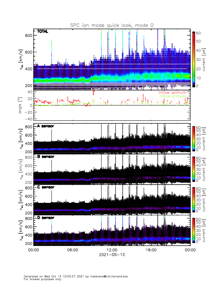Select the 'A sensor' panel label
This screenshot has height=289, width=224.
pos(45,126)
